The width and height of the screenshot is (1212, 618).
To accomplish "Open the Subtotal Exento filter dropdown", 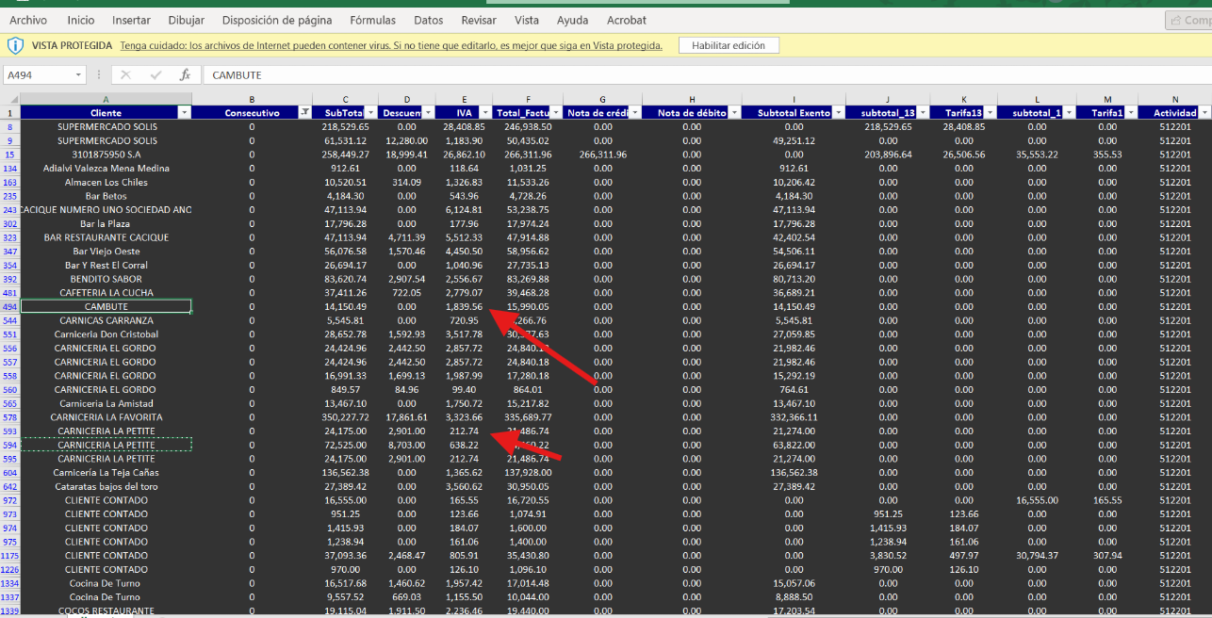I will click(x=836, y=113).
